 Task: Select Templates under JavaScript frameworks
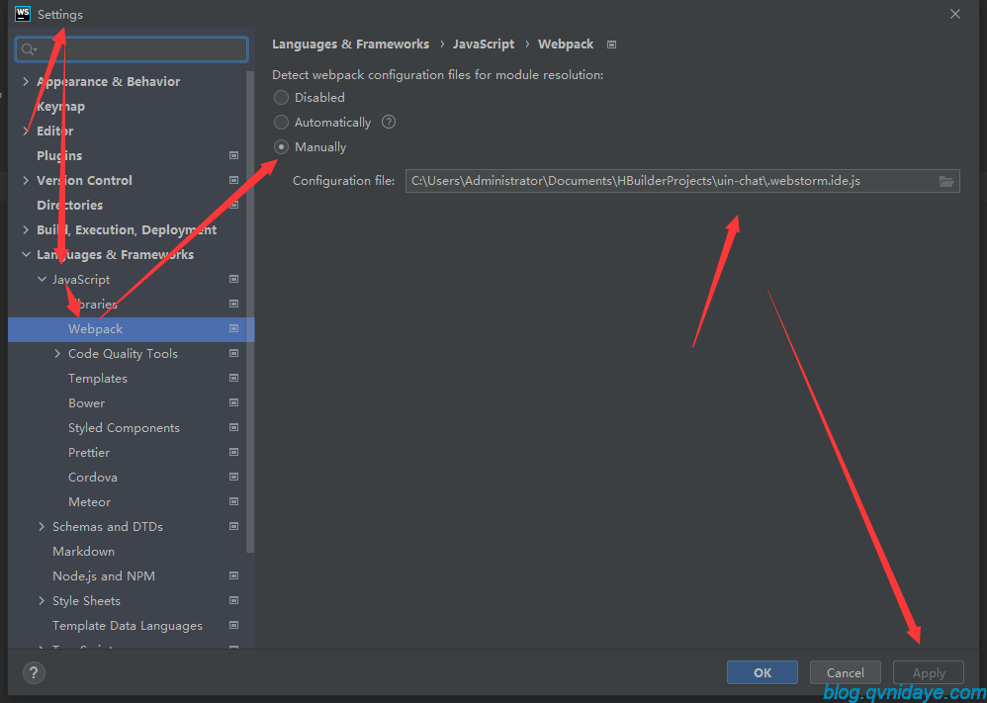pos(98,379)
